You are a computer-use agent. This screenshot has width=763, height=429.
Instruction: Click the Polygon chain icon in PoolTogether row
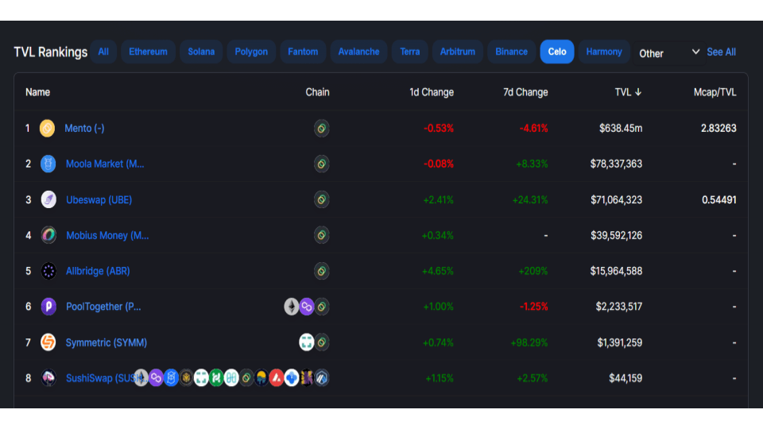tap(307, 307)
